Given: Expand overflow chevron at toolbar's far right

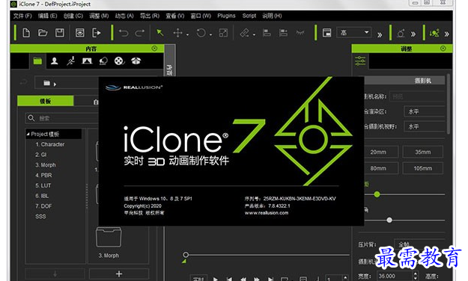Looking at the screenshot, I should [447, 34].
